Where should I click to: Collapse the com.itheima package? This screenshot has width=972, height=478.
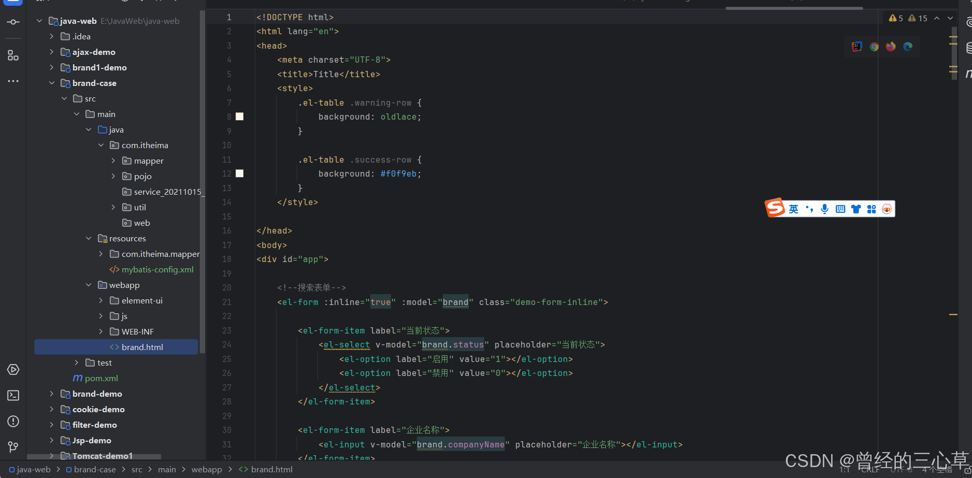click(x=101, y=145)
